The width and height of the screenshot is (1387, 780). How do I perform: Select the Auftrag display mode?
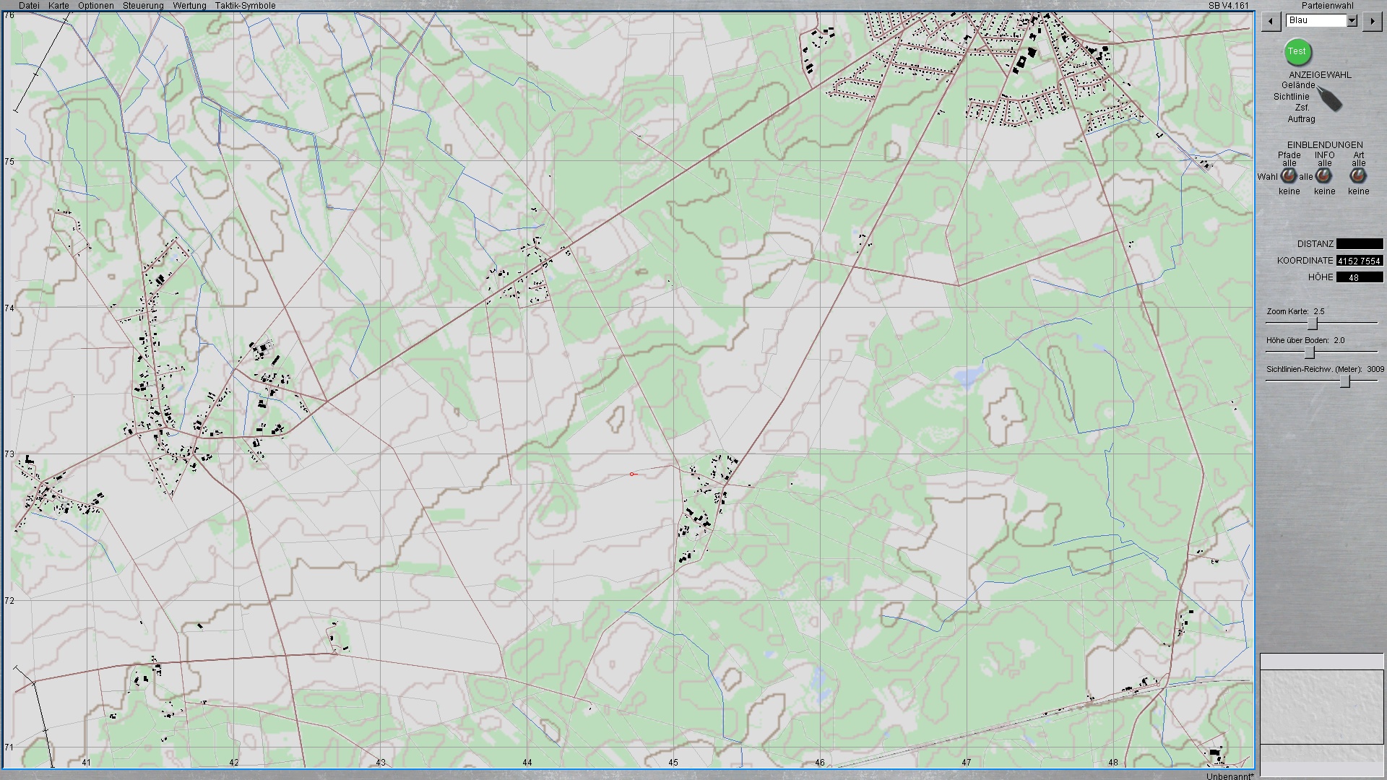coord(1301,119)
